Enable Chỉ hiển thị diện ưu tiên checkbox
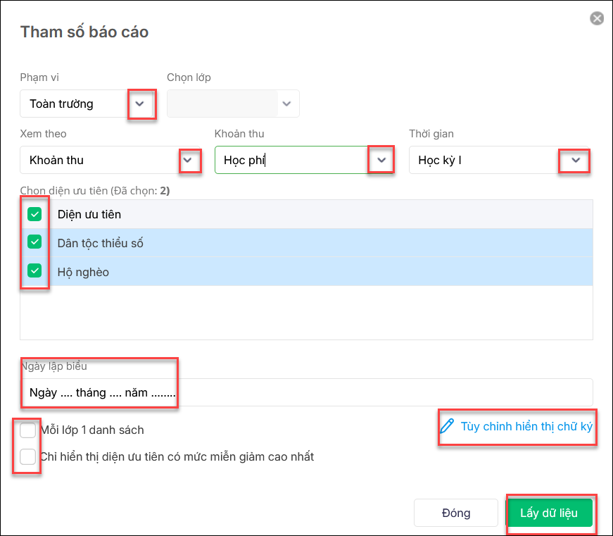Image resolution: width=613 pixels, height=536 pixels. click(x=27, y=456)
